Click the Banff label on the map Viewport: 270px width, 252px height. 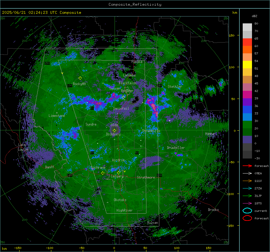49,167
